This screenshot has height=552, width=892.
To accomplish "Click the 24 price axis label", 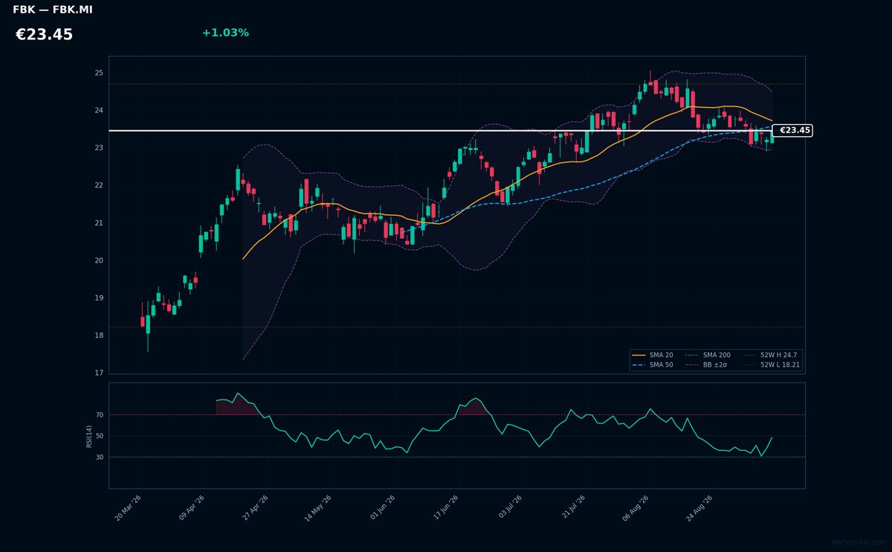I will click(99, 110).
